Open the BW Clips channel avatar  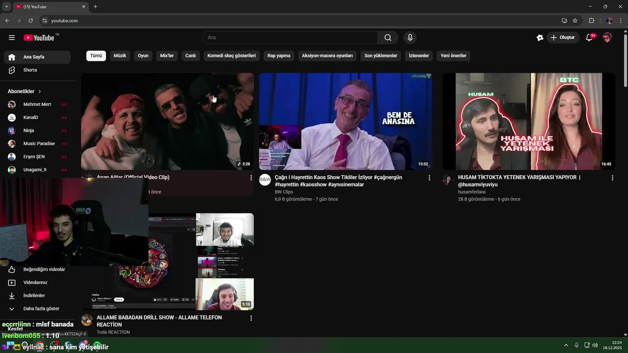(x=265, y=180)
